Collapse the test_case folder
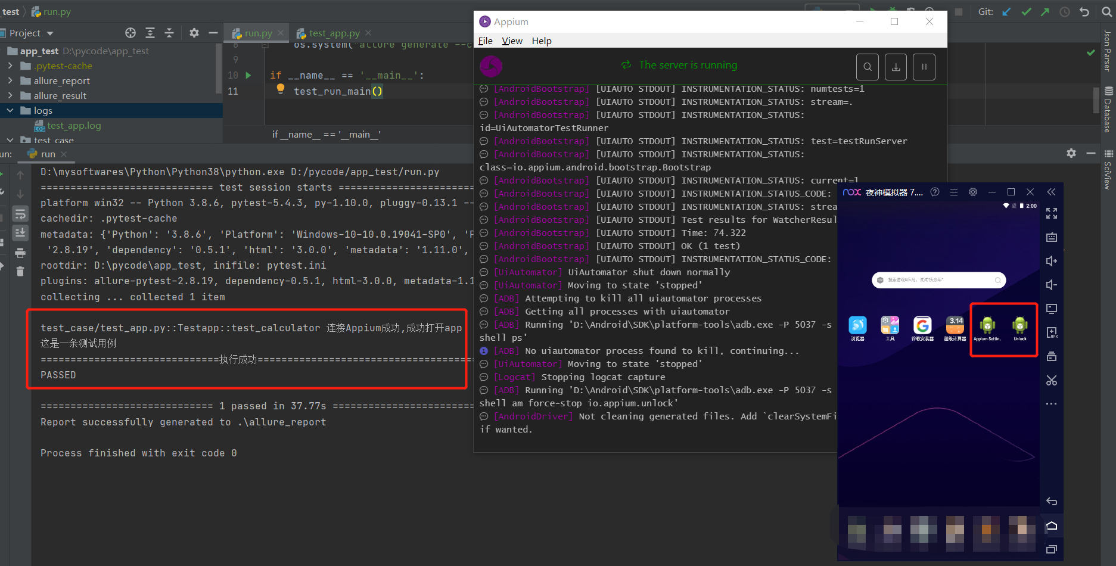Viewport: 1116px width, 566px height. coord(10,140)
